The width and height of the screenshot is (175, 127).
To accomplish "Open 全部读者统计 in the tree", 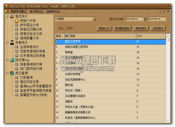I will [x=29, y=47].
